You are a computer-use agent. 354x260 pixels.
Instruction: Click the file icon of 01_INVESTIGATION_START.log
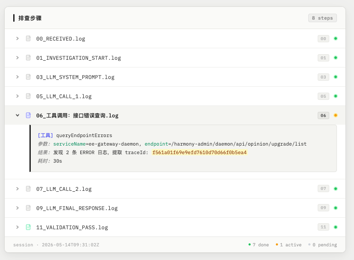tap(28, 58)
